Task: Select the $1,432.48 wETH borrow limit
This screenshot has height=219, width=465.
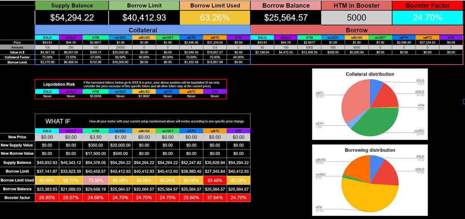Action: tap(191, 62)
